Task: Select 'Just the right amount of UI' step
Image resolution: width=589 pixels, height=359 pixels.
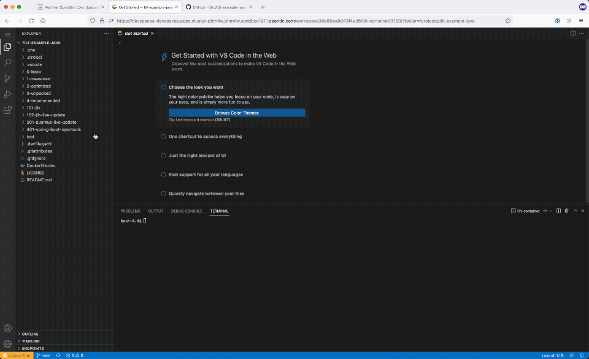Action: point(197,156)
